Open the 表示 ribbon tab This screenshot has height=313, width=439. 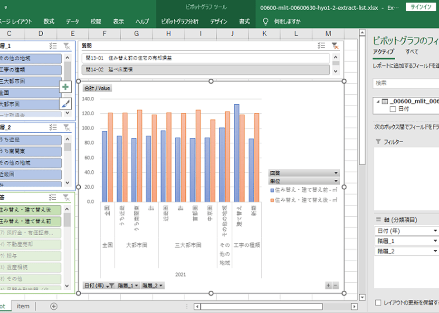click(118, 21)
